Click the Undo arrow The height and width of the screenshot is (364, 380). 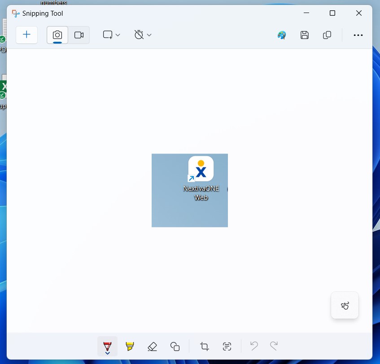[254, 346]
